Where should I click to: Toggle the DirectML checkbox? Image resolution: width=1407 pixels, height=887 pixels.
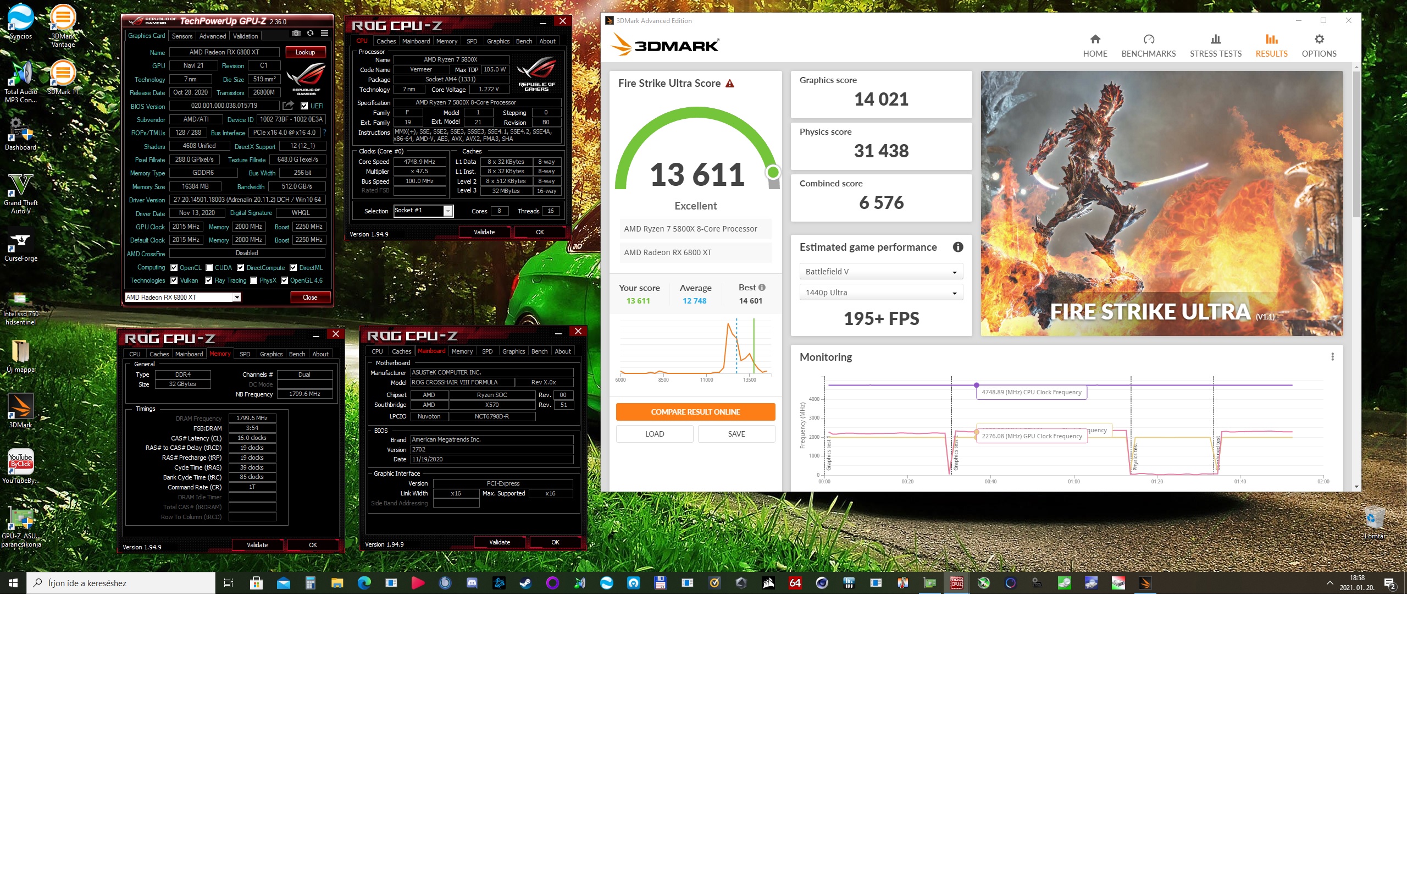pyautogui.click(x=293, y=268)
